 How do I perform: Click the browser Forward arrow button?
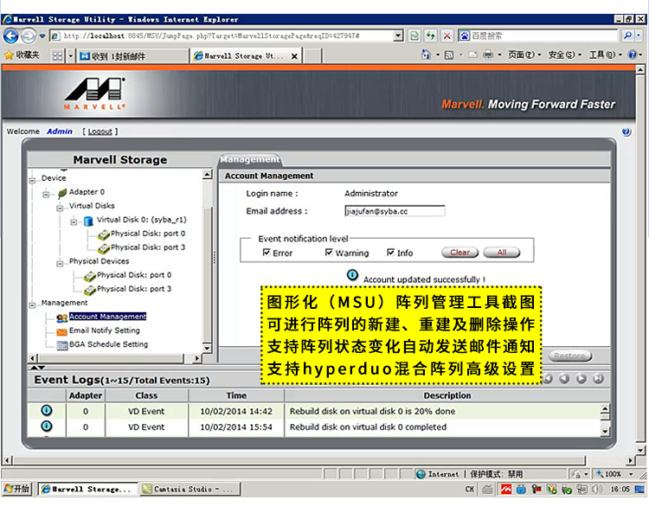point(29,36)
